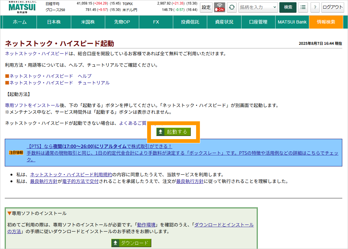
Task: Open ネットストック・ハイスピード利用規約 link
Action: pos(71,175)
